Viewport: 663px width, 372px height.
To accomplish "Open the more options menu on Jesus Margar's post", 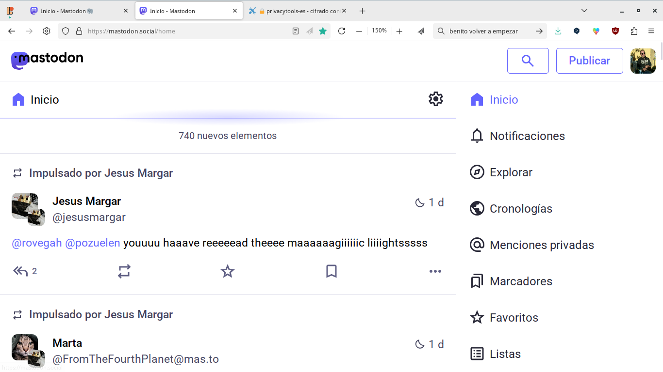I will (435, 271).
